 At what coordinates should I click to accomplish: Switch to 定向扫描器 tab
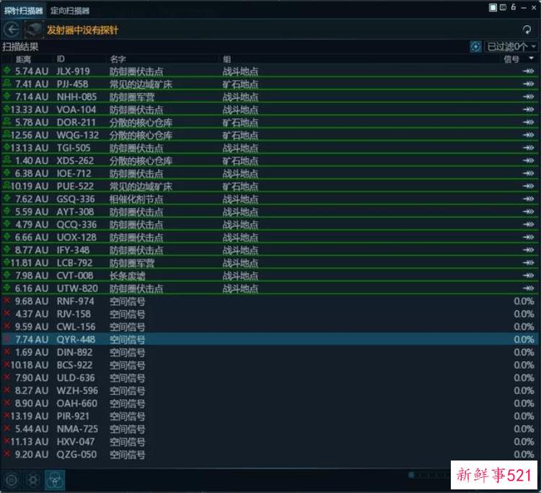(70, 10)
